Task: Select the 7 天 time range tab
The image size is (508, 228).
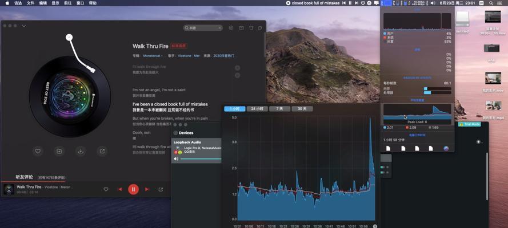Action: point(279,109)
